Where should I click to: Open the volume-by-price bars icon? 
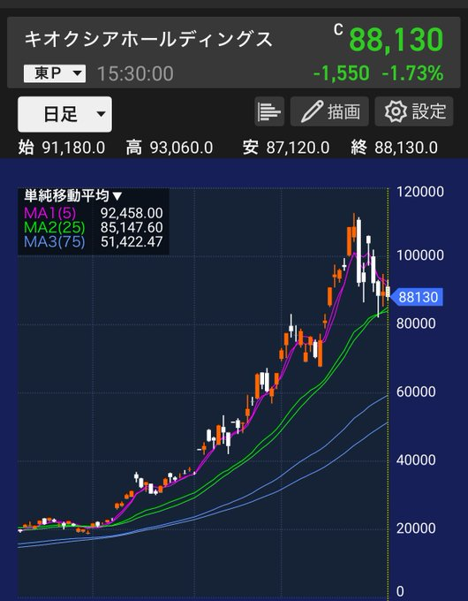point(269,111)
